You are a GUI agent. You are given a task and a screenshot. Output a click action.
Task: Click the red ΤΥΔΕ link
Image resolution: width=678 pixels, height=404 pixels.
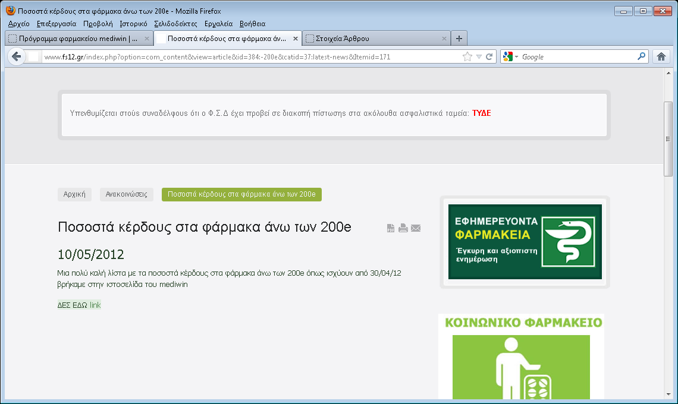(481, 113)
